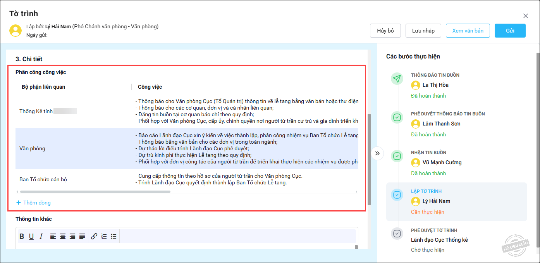Toggle italic text formatting
Screen dimensions: 540x263
(x=41, y=236)
